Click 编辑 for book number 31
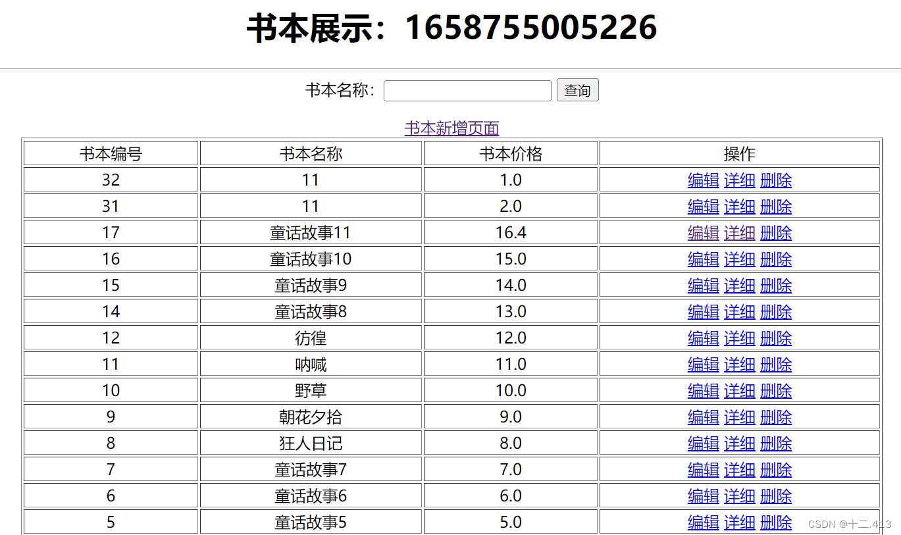This screenshot has height=535, width=901. pos(704,207)
